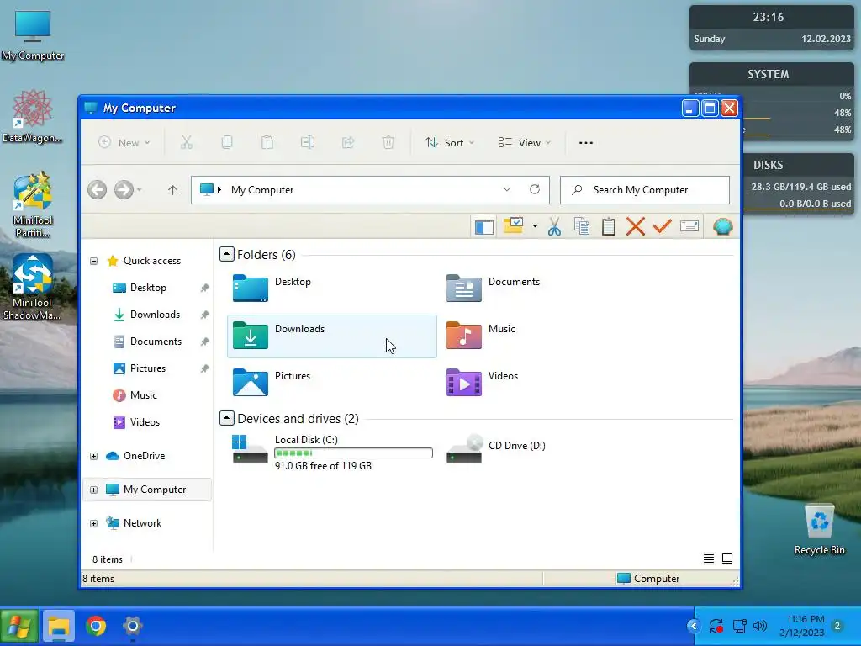Click the Copy icon in command bar
Image resolution: width=861 pixels, height=646 pixels.
tap(227, 143)
